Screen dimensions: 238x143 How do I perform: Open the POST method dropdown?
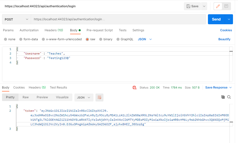[16, 19]
